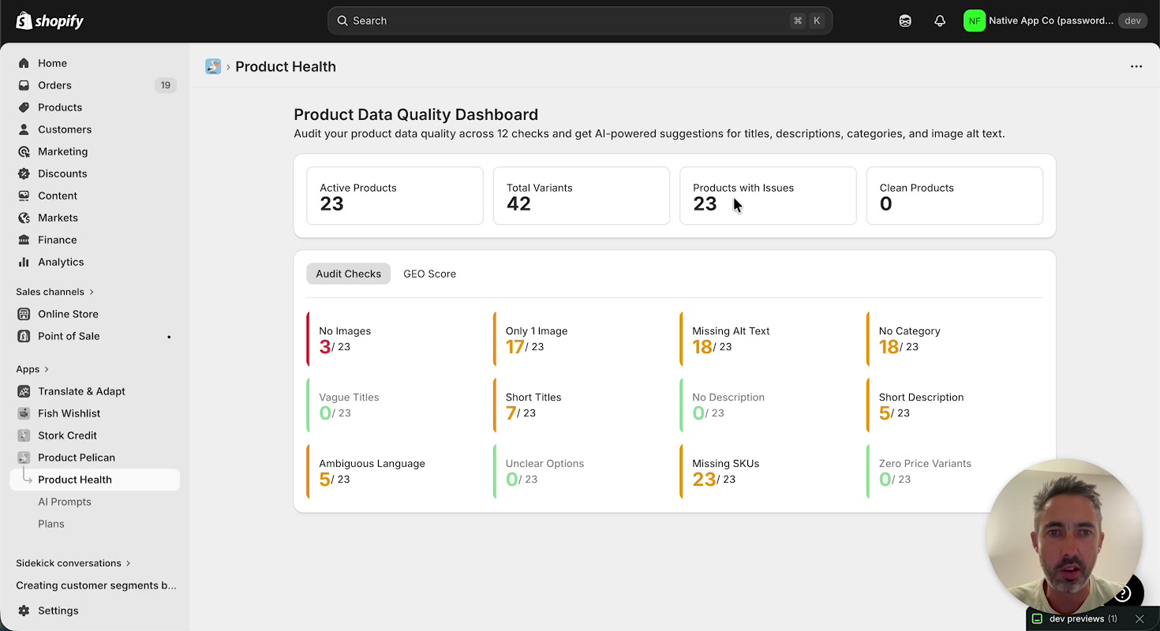Image resolution: width=1160 pixels, height=631 pixels.
Task: Open Discounts from the sidebar
Action: pyautogui.click(x=63, y=174)
